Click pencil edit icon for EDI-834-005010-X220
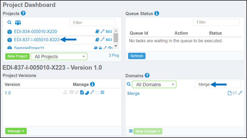 click(102, 31)
